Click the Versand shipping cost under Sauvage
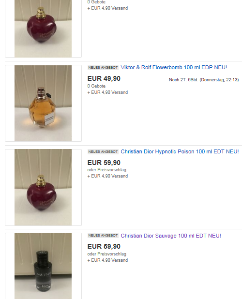Viewport: 242px width, 299px height. 107,260
